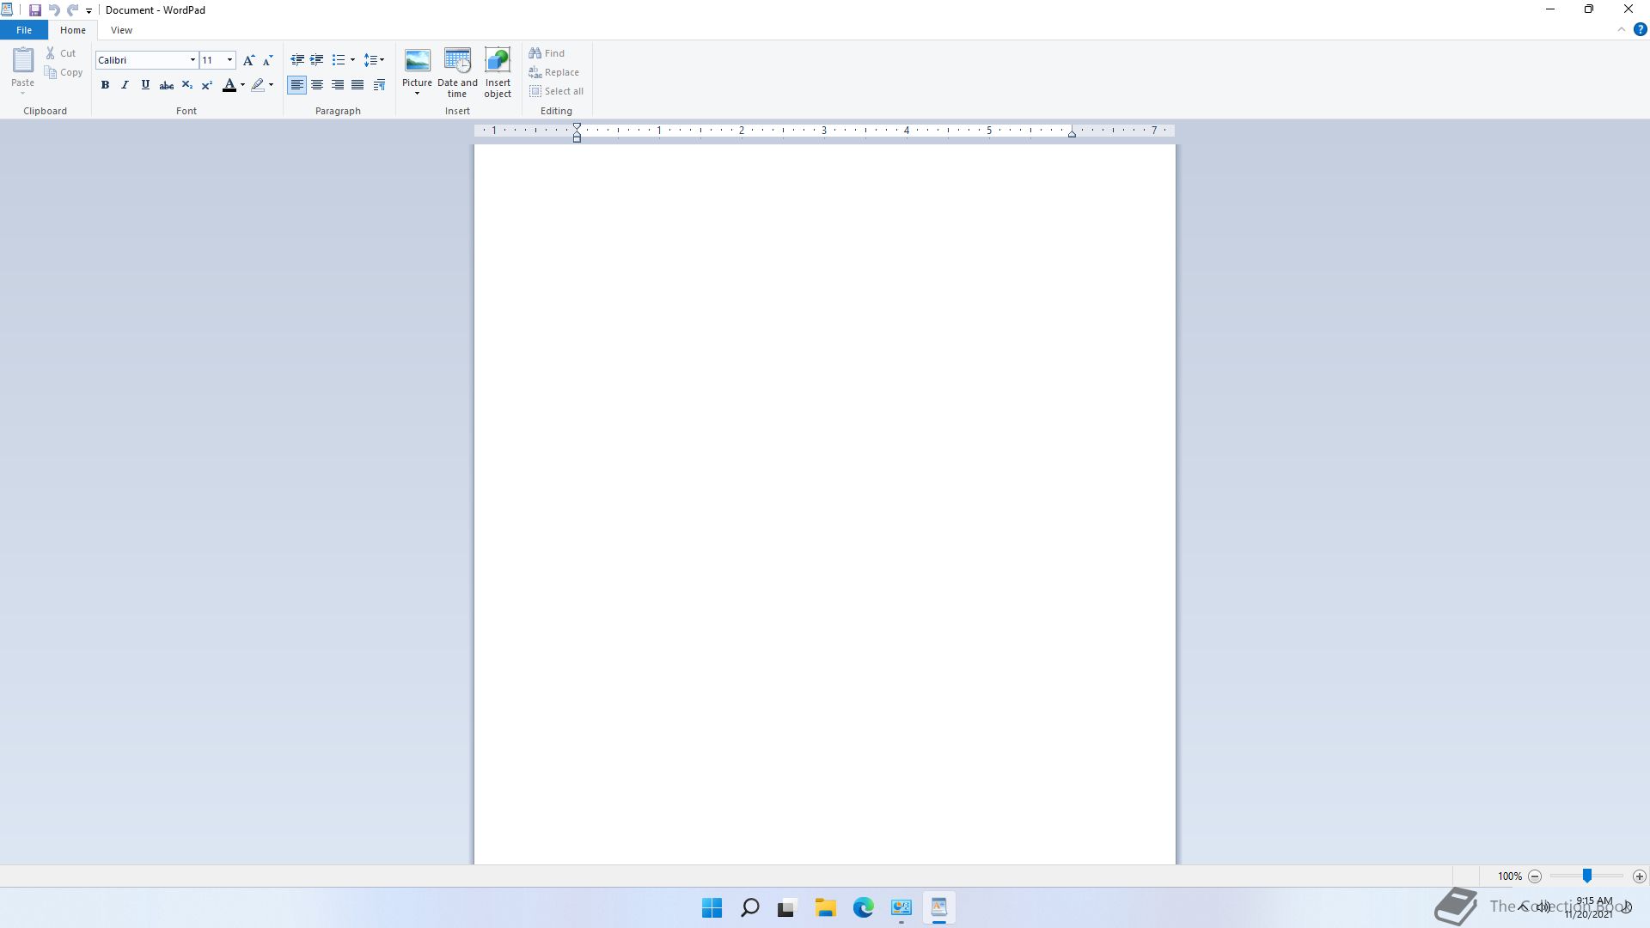
Task: Open the line spacing dropdown
Action: click(x=374, y=60)
